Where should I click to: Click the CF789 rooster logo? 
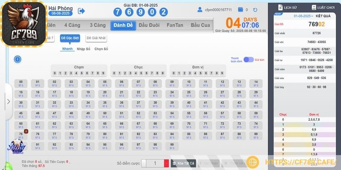point(23,23)
